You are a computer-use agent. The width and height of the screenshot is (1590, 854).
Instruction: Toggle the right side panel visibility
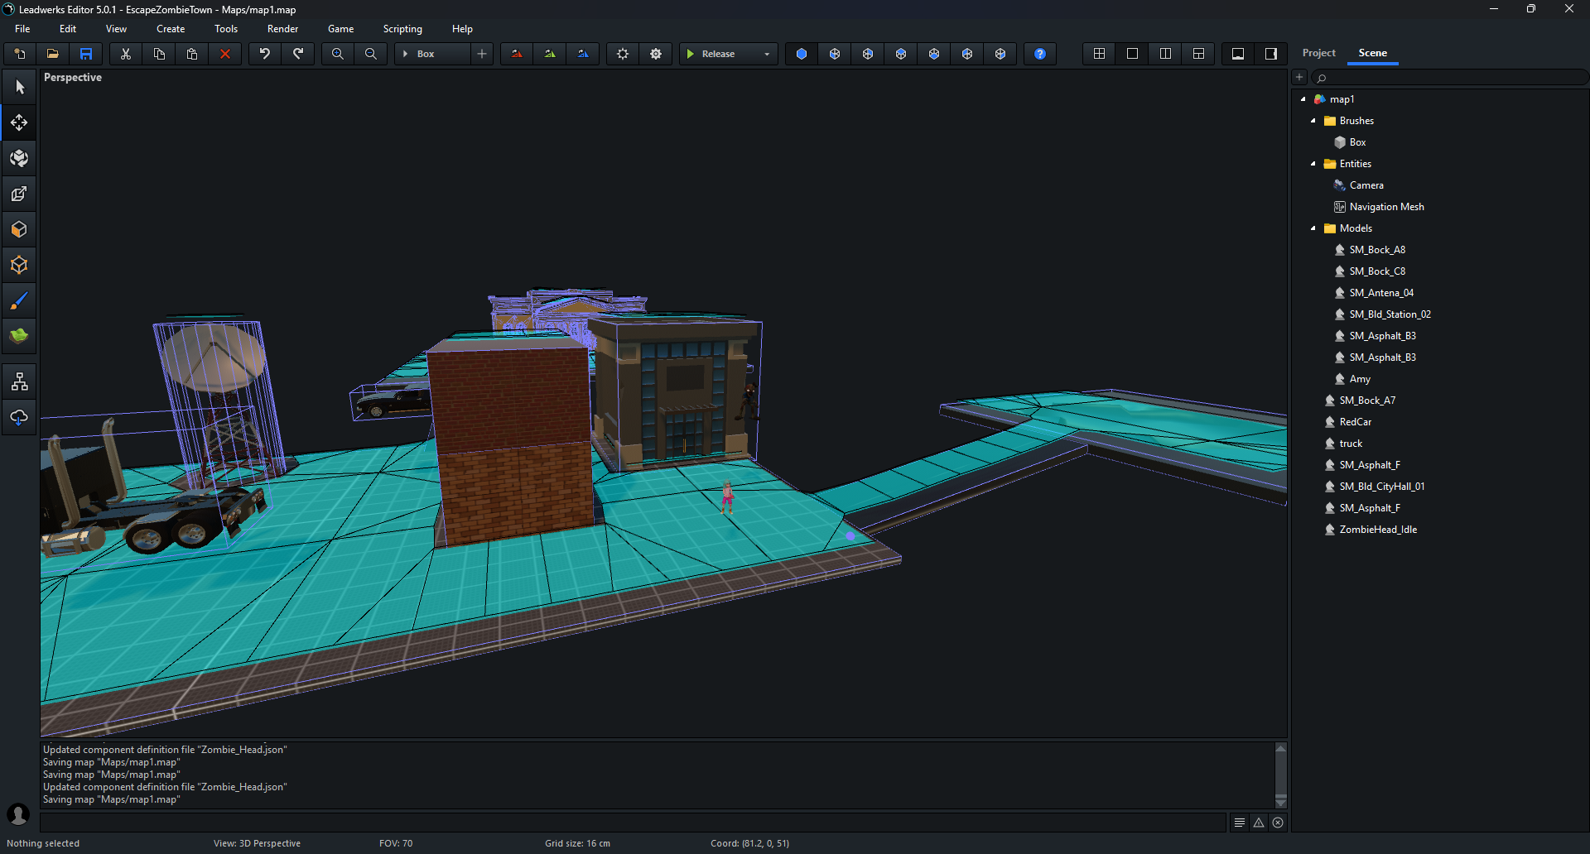1271,54
